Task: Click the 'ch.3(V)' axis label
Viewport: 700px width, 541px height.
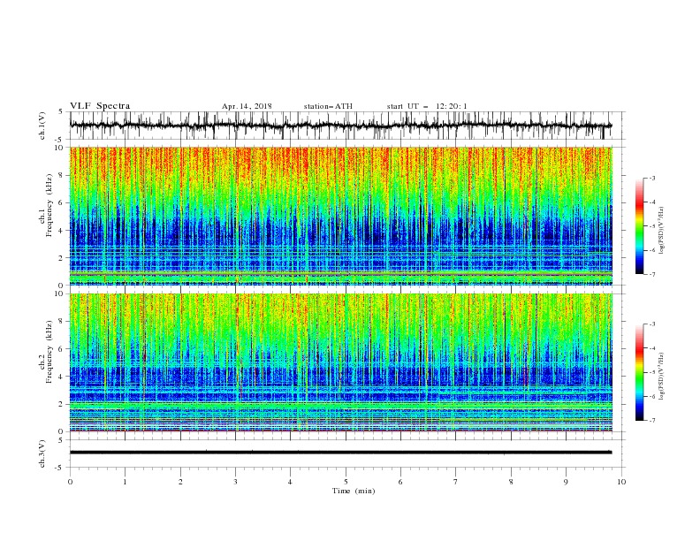Action: point(42,453)
